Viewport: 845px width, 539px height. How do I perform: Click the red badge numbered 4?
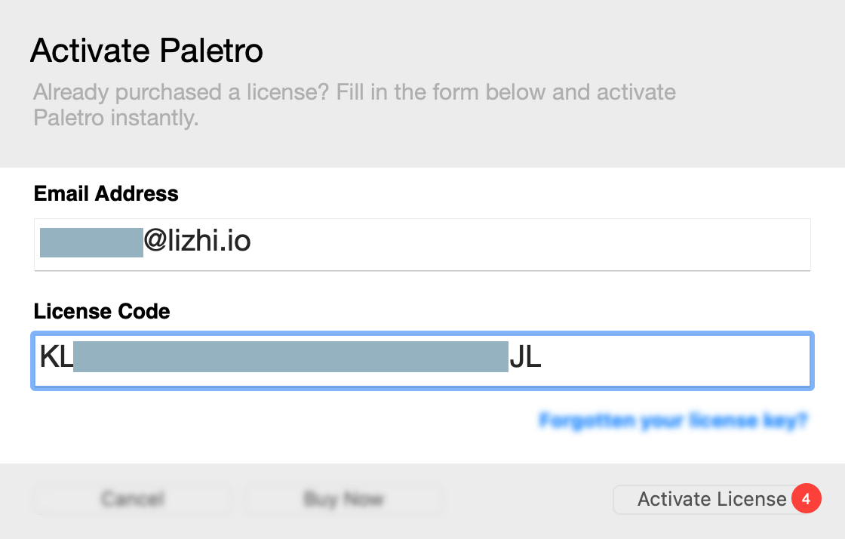(806, 499)
